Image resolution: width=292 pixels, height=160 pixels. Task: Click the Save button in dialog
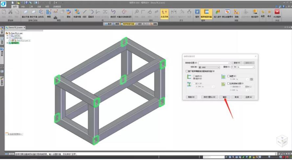pyautogui.click(x=237, y=63)
